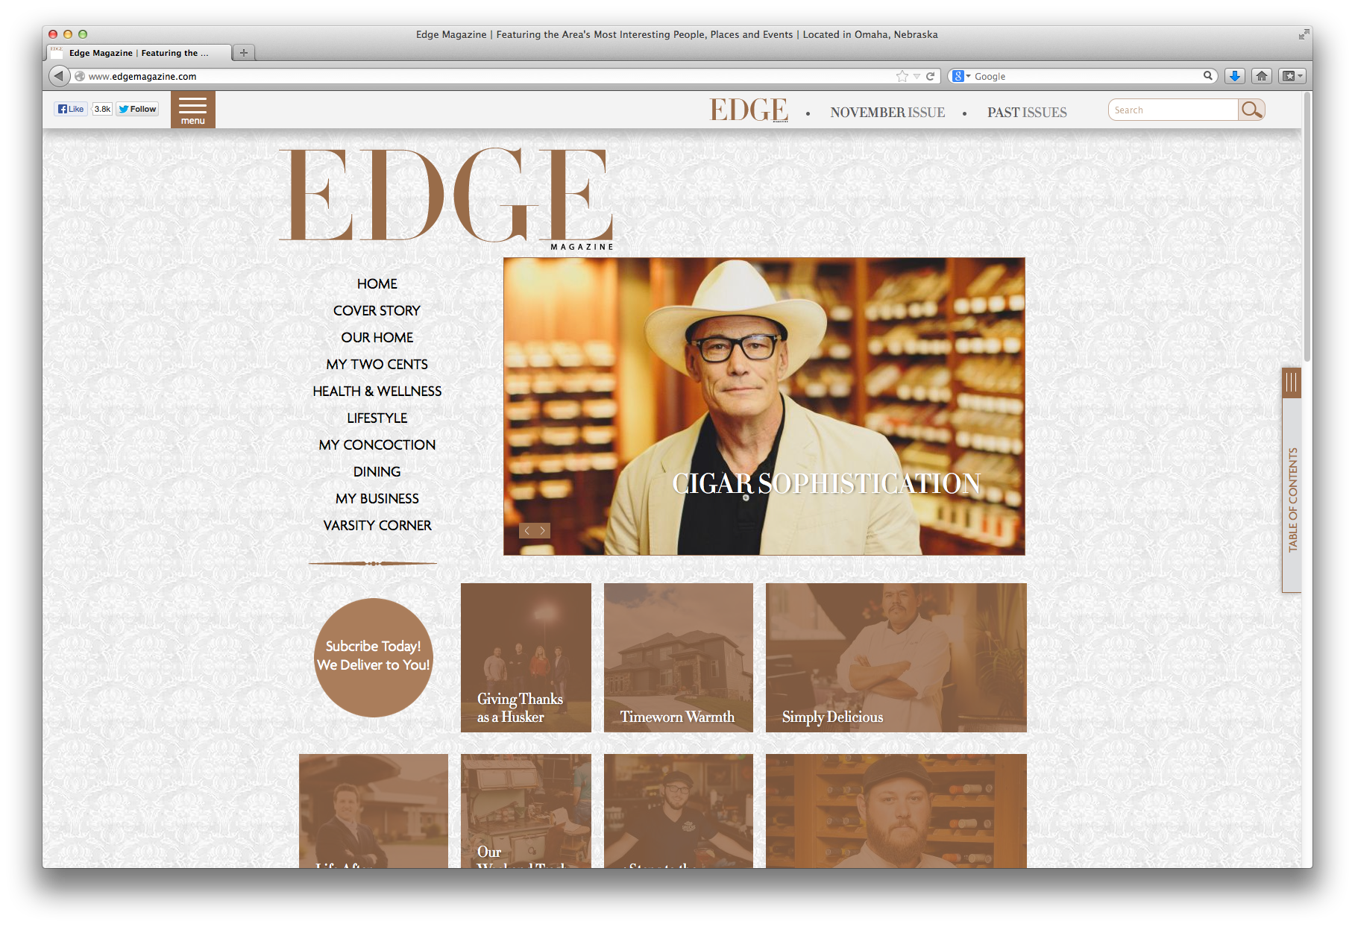1355x927 pixels.
Task: Click Subscribe Today circle button
Action: click(374, 657)
